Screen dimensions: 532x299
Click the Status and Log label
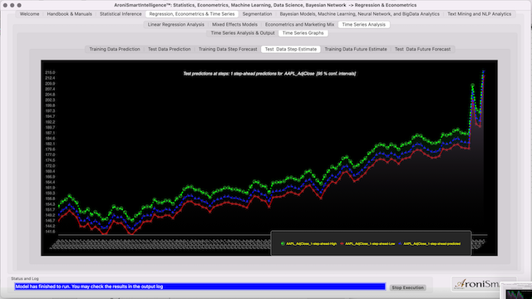[25, 279]
